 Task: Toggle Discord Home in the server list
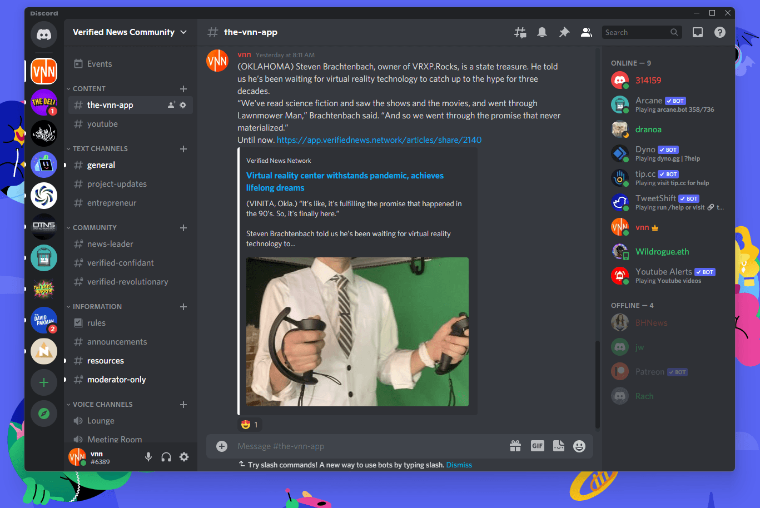[44, 34]
